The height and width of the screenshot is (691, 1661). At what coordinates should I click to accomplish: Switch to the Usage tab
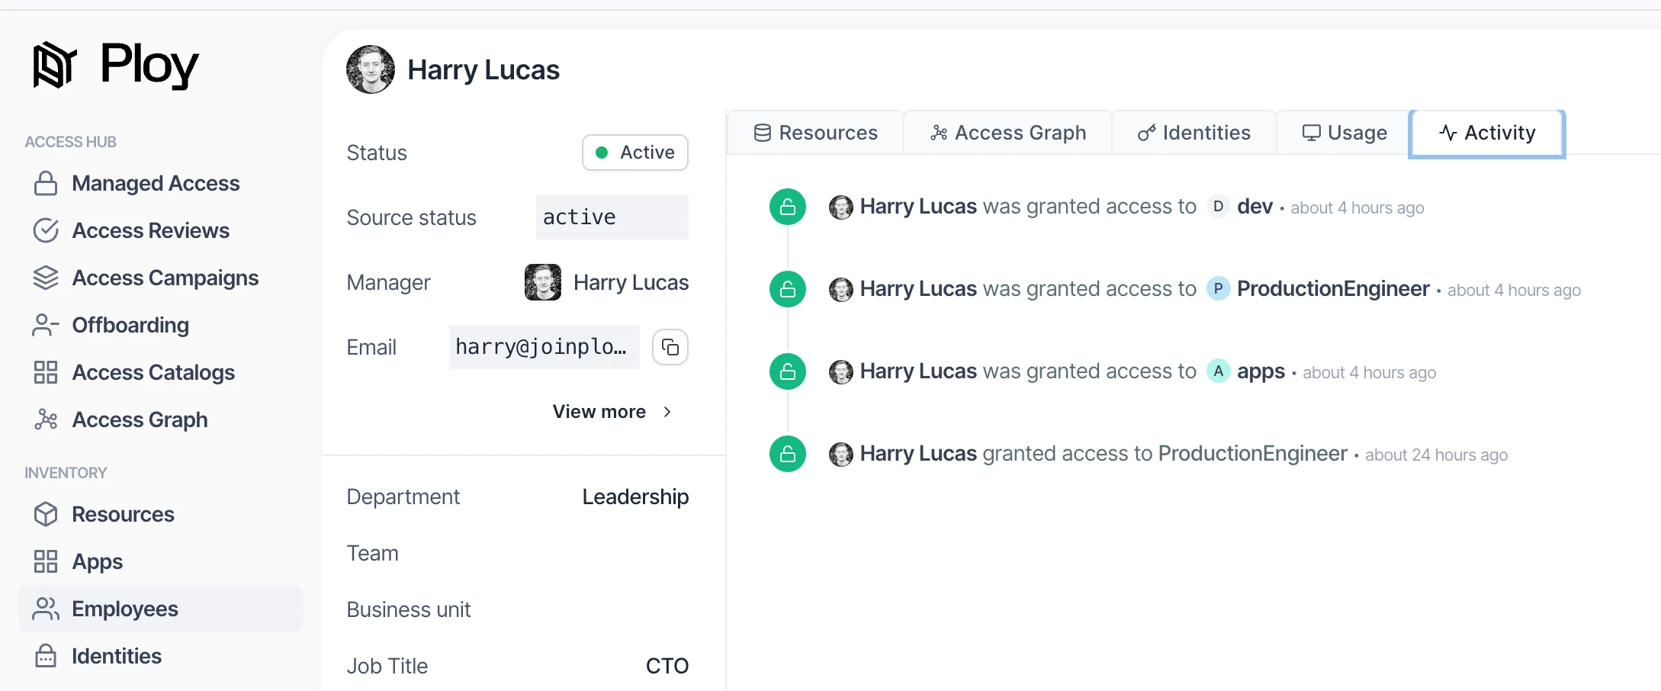(1344, 133)
